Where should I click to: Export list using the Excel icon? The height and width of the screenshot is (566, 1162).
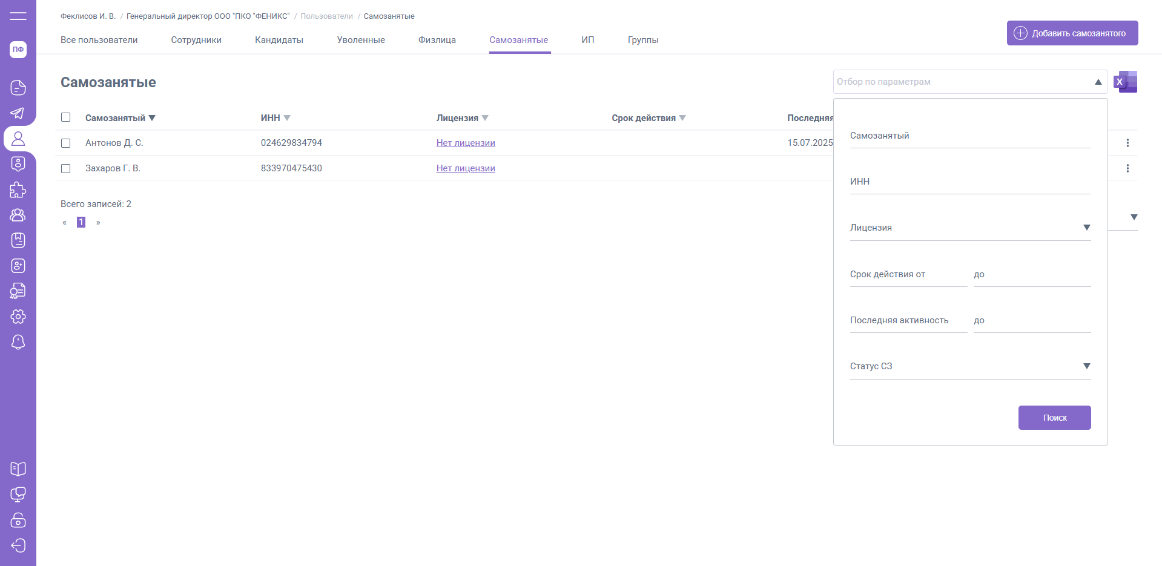[1126, 82]
